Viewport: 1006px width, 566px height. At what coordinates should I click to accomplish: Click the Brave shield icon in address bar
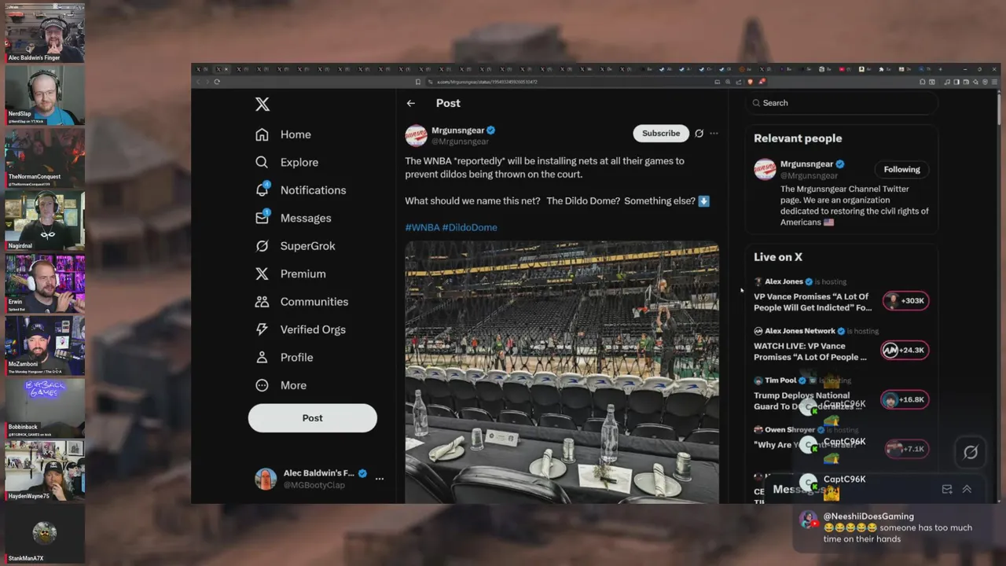pyautogui.click(x=750, y=82)
